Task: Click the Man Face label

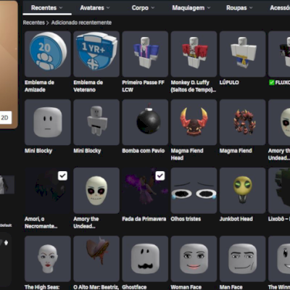Action: click(231, 287)
